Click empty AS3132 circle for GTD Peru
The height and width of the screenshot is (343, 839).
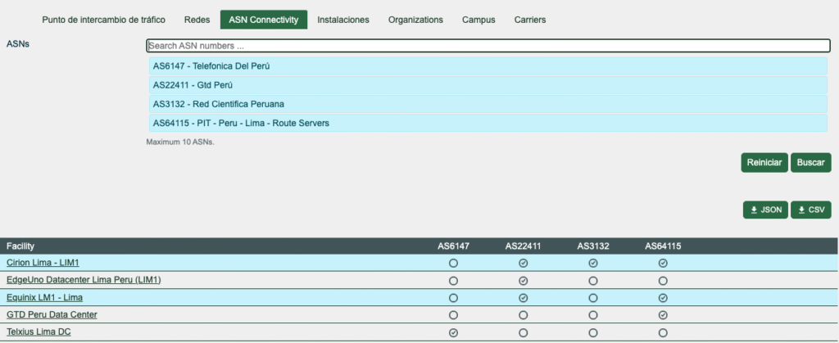[x=593, y=314]
